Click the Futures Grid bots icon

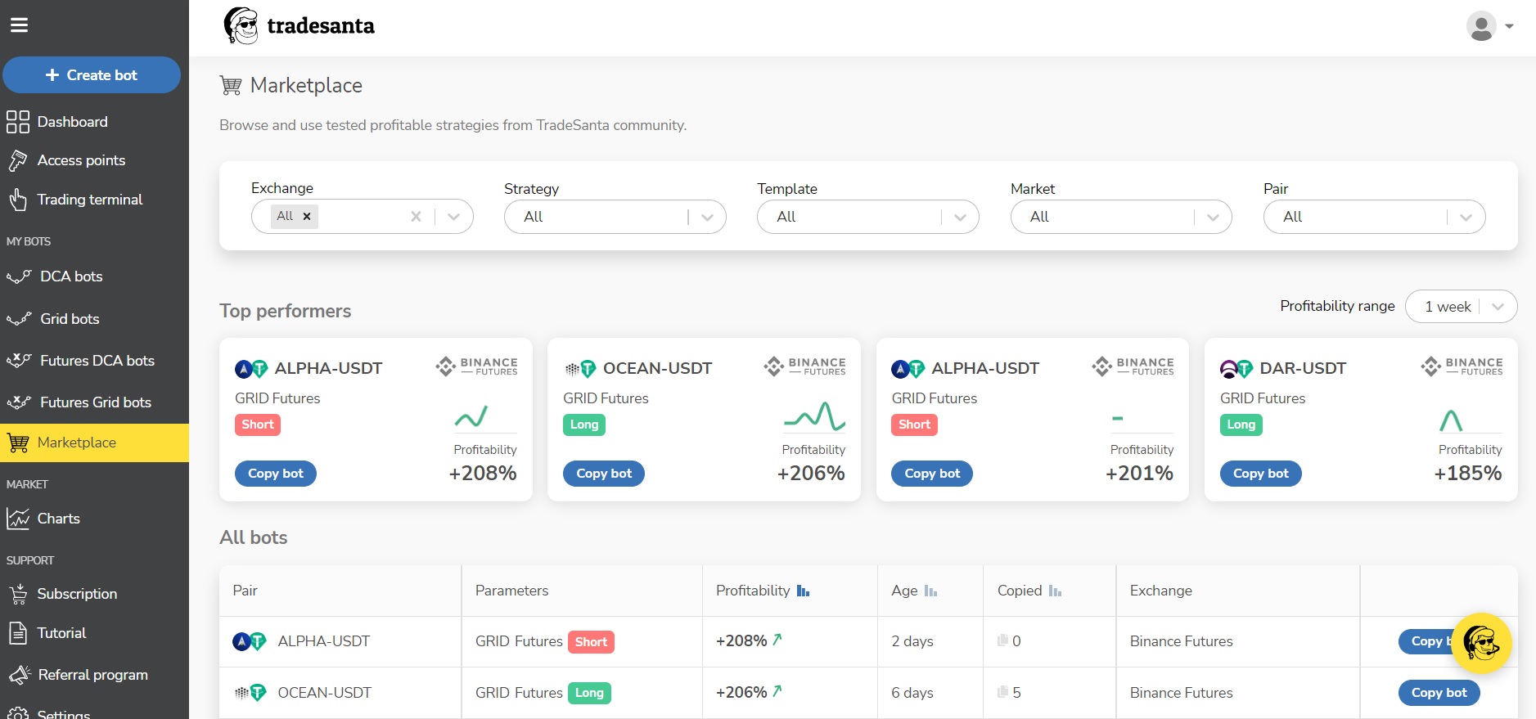click(19, 402)
